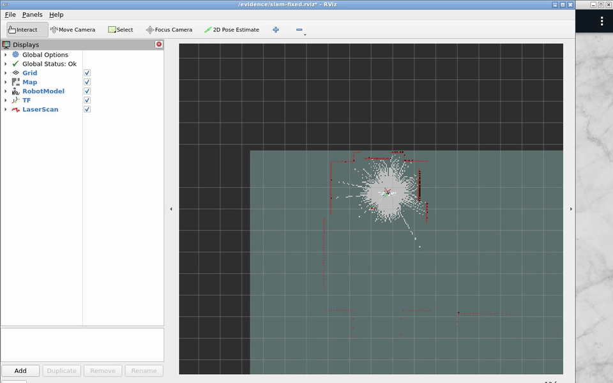Expand the LaserScan display properties

point(6,109)
